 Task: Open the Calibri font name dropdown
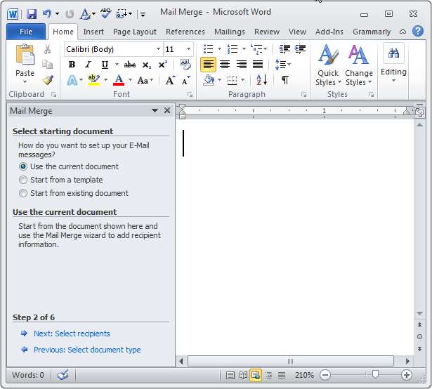coord(158,49)
